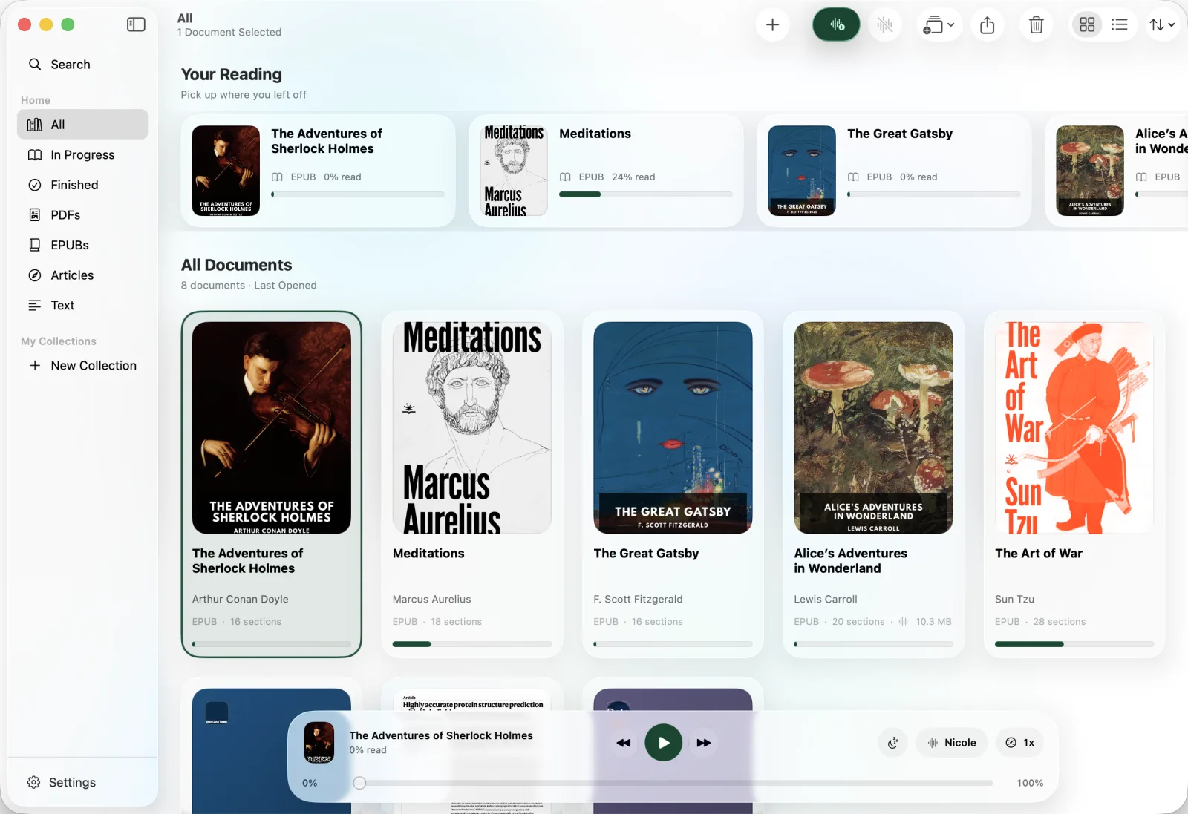This screenshot has height=814, width=1188.
Task: Click the PDFs document icon
Action: click(34, 215)
